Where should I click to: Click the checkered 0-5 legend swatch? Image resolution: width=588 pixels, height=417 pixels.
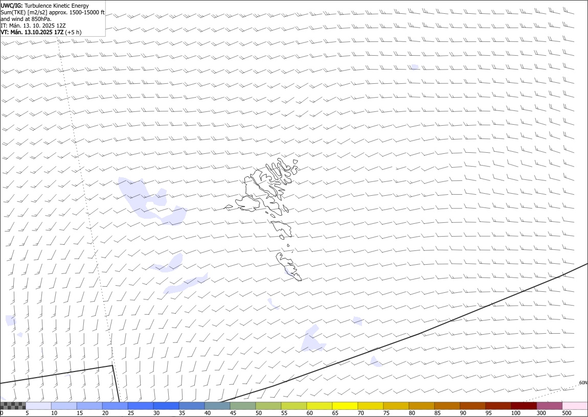tap(13, 406)
